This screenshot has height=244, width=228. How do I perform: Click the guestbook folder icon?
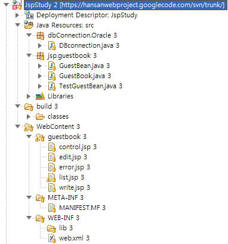[x=40, y=137]
